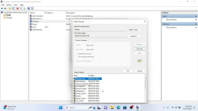Open the blue Help toolbar icon
This screenshot has height=111, width=198.
point(29,8)
